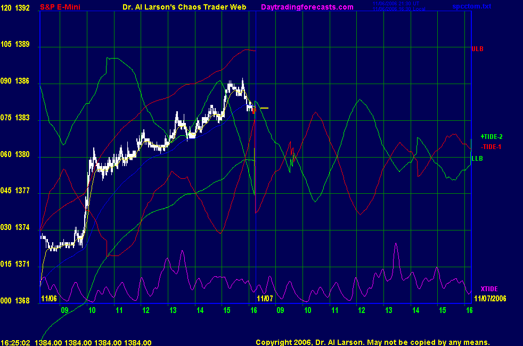
Task: Click the Daytradingforecasts.com link at top
Action: [x=307, y=7]
